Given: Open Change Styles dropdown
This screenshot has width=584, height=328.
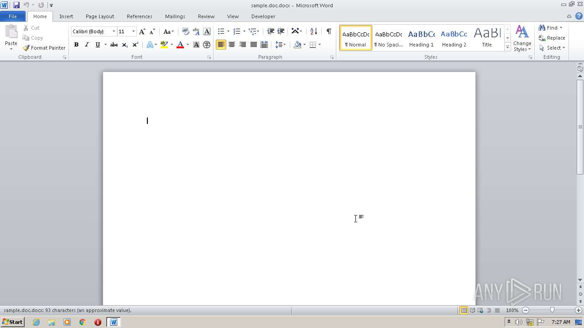Looking at the screenshot, I should (522, 38).
